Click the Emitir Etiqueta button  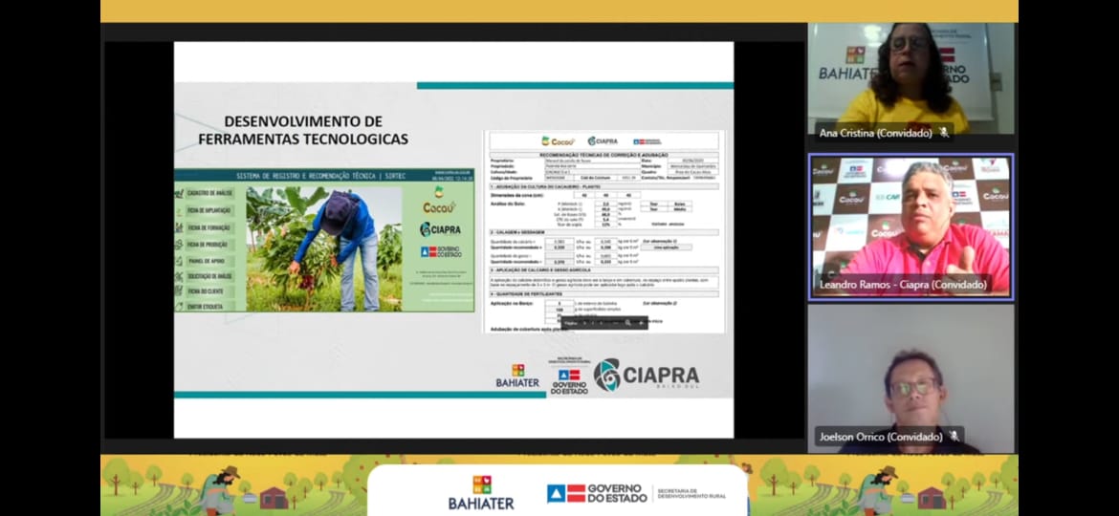(208, 306)
